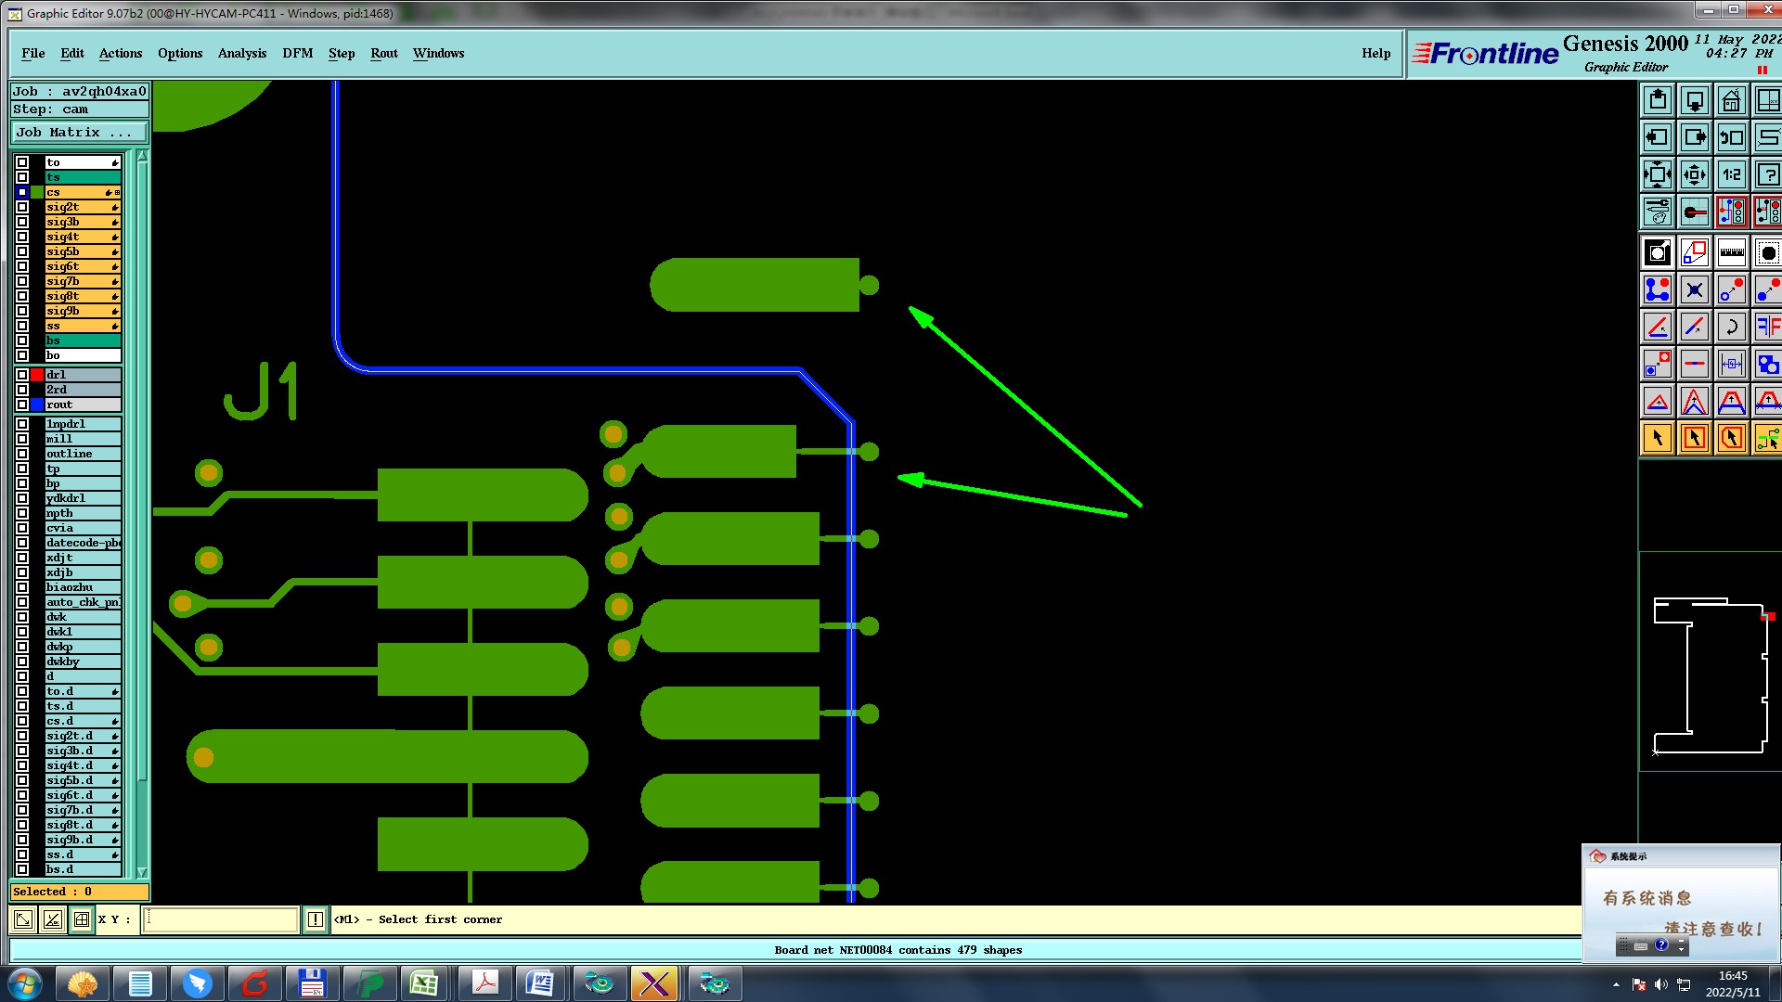Click the feature filter black-square icon
Viewport: 1782px width, 1002px height.
click(x=1658, y=252)
